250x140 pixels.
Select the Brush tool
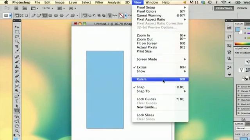tap(17, 61)
